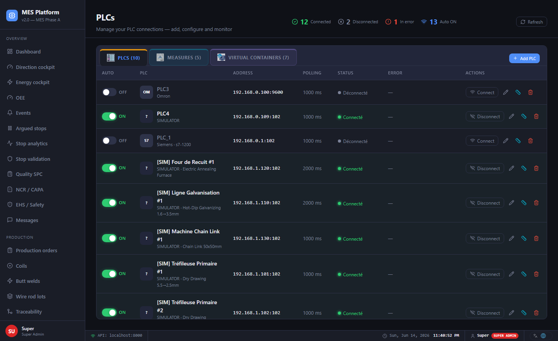
Task: Disconnect PLC4
Action: (x=485, y=116)
